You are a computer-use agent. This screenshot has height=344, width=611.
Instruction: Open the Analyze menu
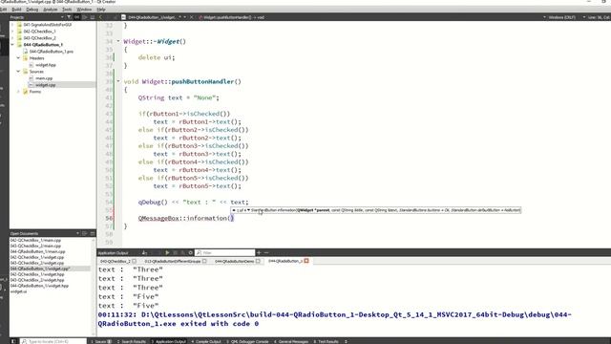click(50, 9)
